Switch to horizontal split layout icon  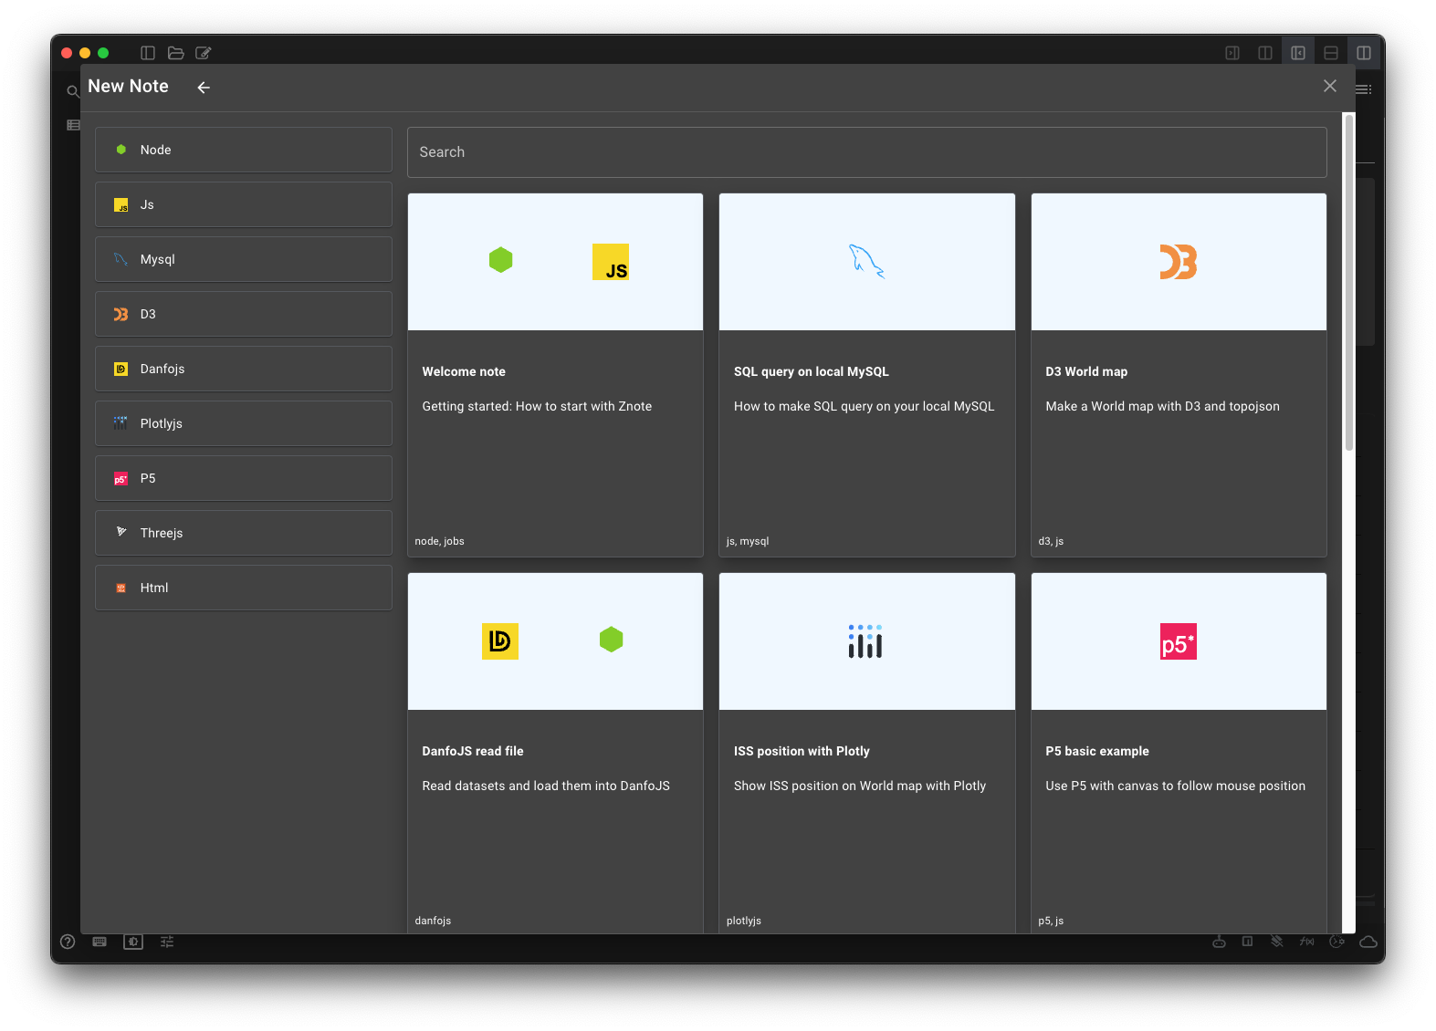tap(1331, 53)
